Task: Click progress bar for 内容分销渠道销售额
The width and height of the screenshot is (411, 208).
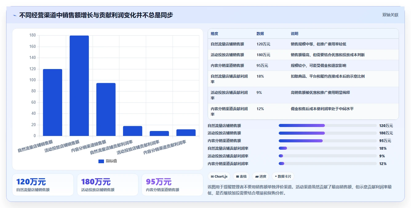Action: tap(328, 141)
